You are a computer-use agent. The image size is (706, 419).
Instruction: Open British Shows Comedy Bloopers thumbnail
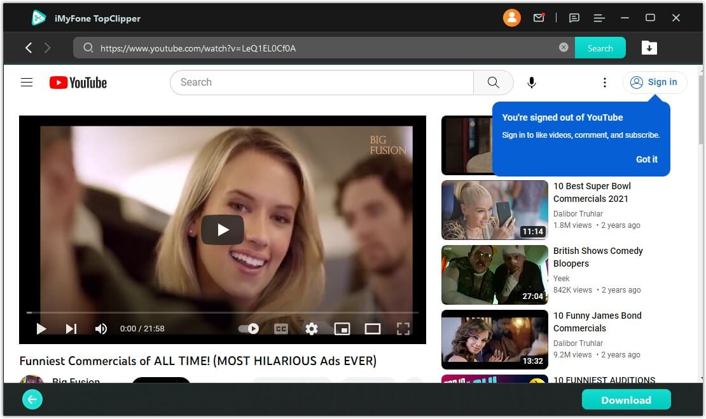[494, 275]
